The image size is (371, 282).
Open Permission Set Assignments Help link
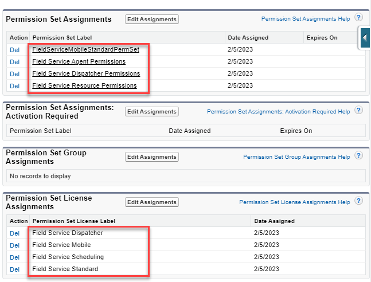point(306,19)
